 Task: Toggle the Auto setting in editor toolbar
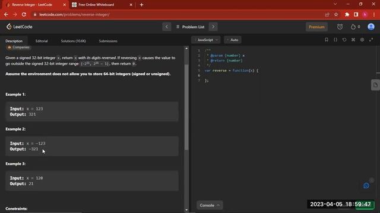point(232,40)
